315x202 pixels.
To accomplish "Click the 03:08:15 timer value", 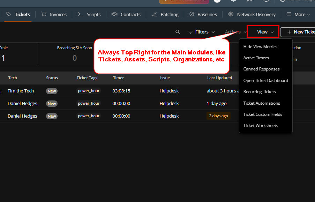I will coord(121,91).
